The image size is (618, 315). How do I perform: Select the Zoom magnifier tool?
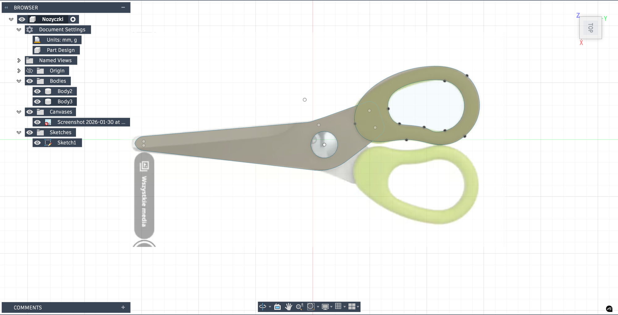pyautogui.click(x=299, y=307)
